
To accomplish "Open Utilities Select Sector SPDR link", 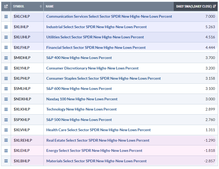I will click(95, 37).
